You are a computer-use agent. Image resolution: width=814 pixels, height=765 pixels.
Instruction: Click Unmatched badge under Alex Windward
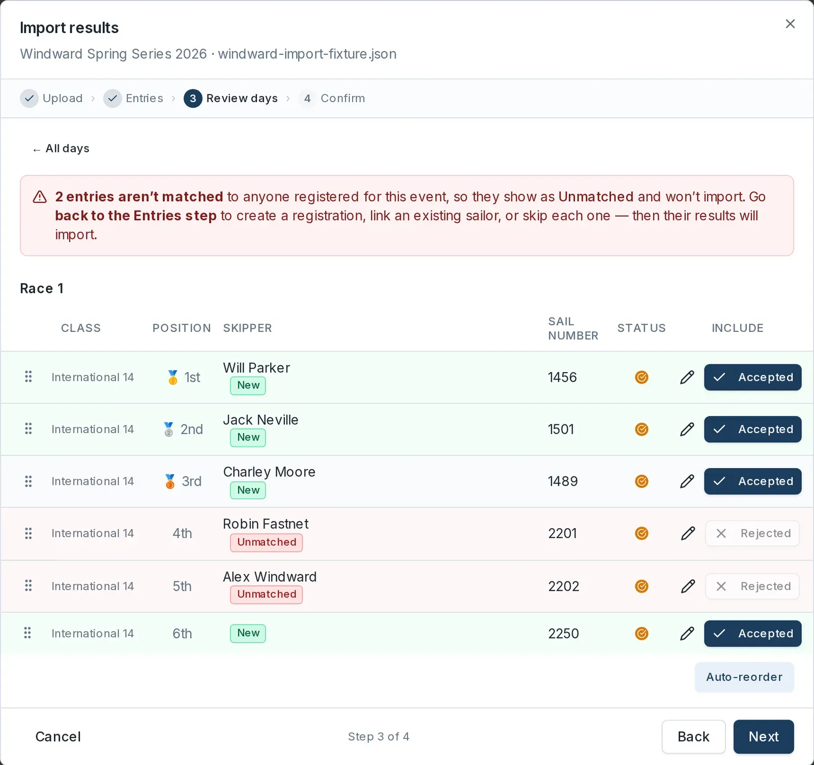click(x=267, y=594)
